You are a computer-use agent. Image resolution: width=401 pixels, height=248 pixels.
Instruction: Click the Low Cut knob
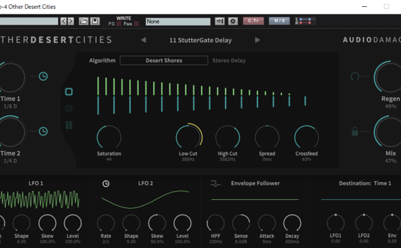pos(189,137)
